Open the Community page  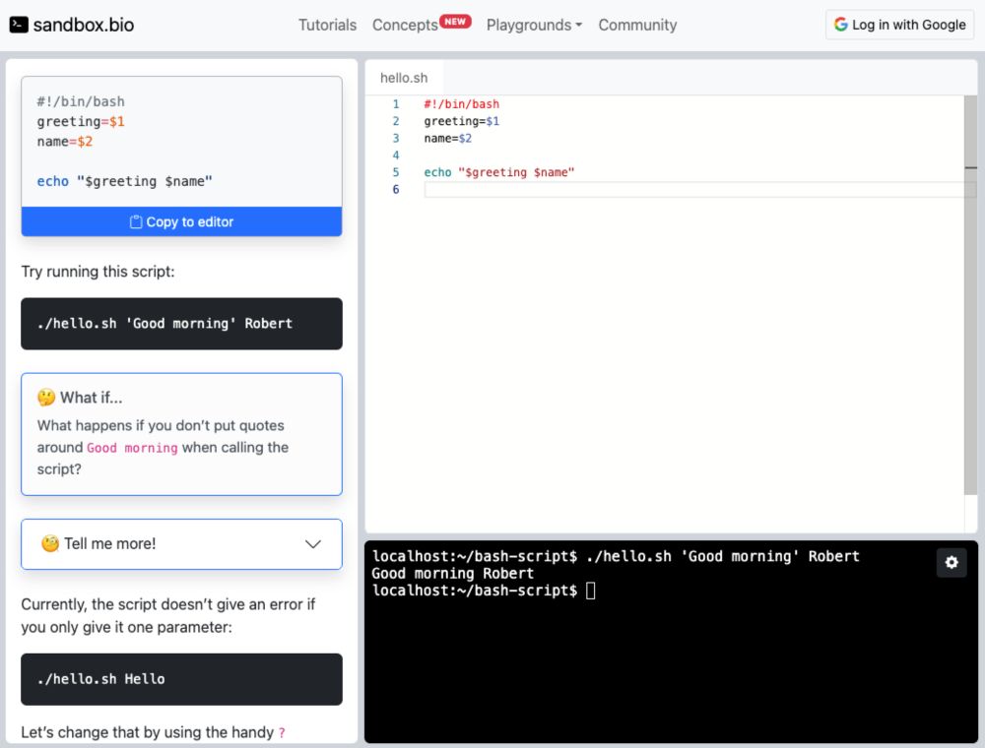pyautogui.click(x=637, y=26)
